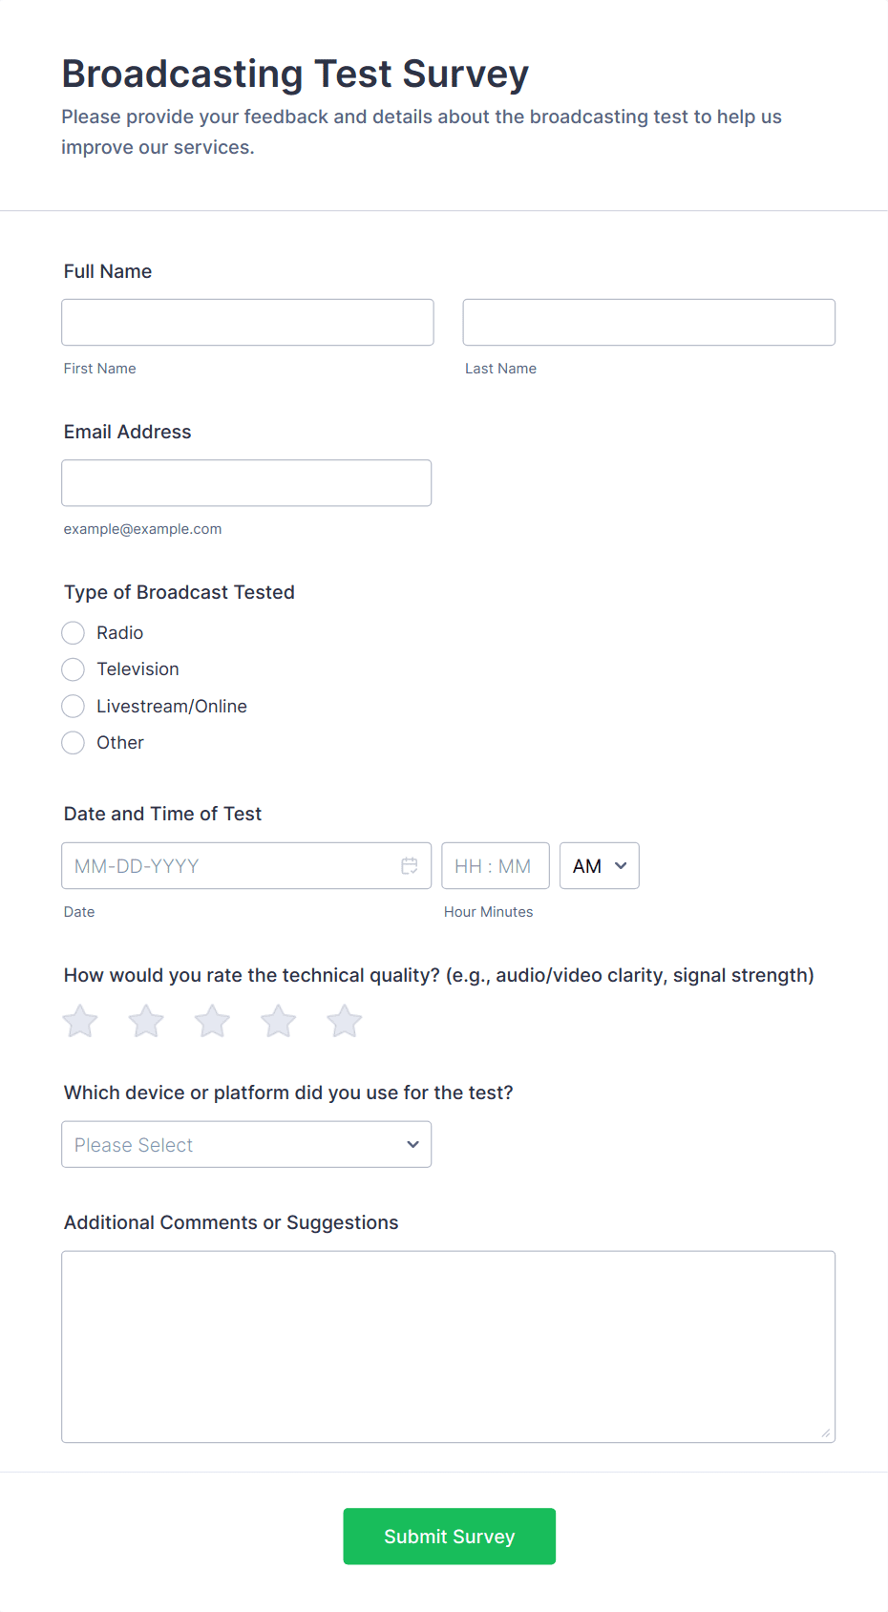Focus the Email Address input
The width and height of the screenshot is (888, 1612).
pyautogui.click(x=246, y=483)
